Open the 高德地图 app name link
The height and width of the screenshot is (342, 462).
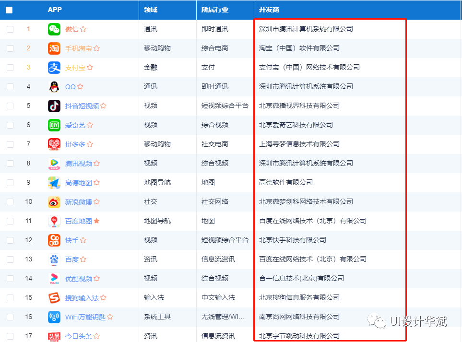[79, 183]
